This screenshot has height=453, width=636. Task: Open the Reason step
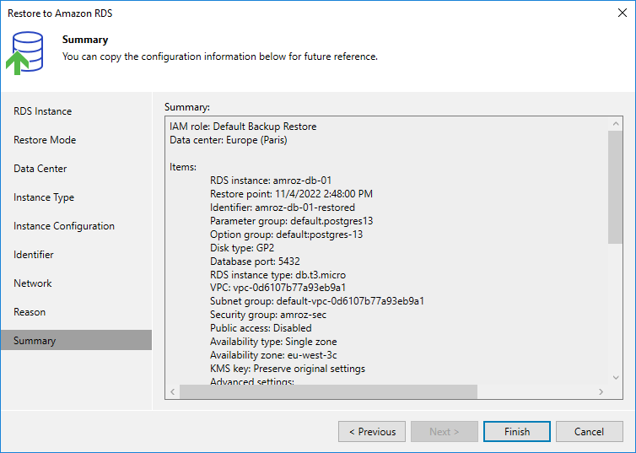30,312
